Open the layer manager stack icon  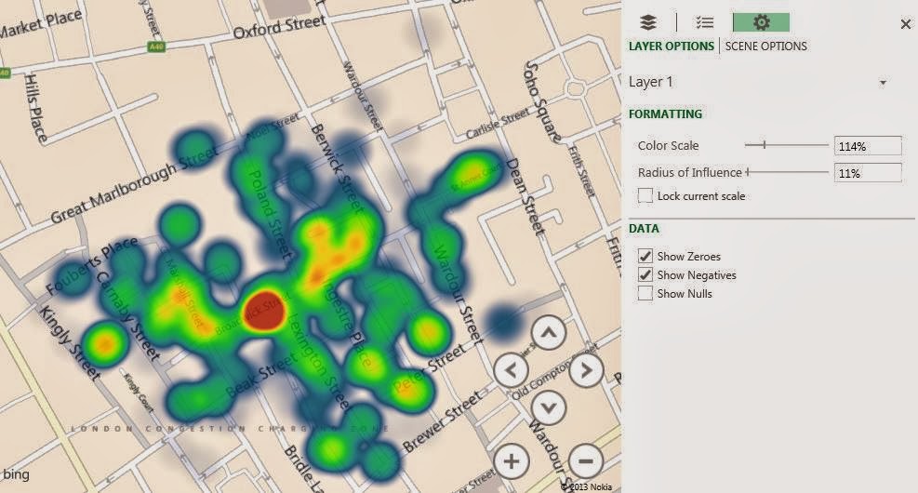647,22
